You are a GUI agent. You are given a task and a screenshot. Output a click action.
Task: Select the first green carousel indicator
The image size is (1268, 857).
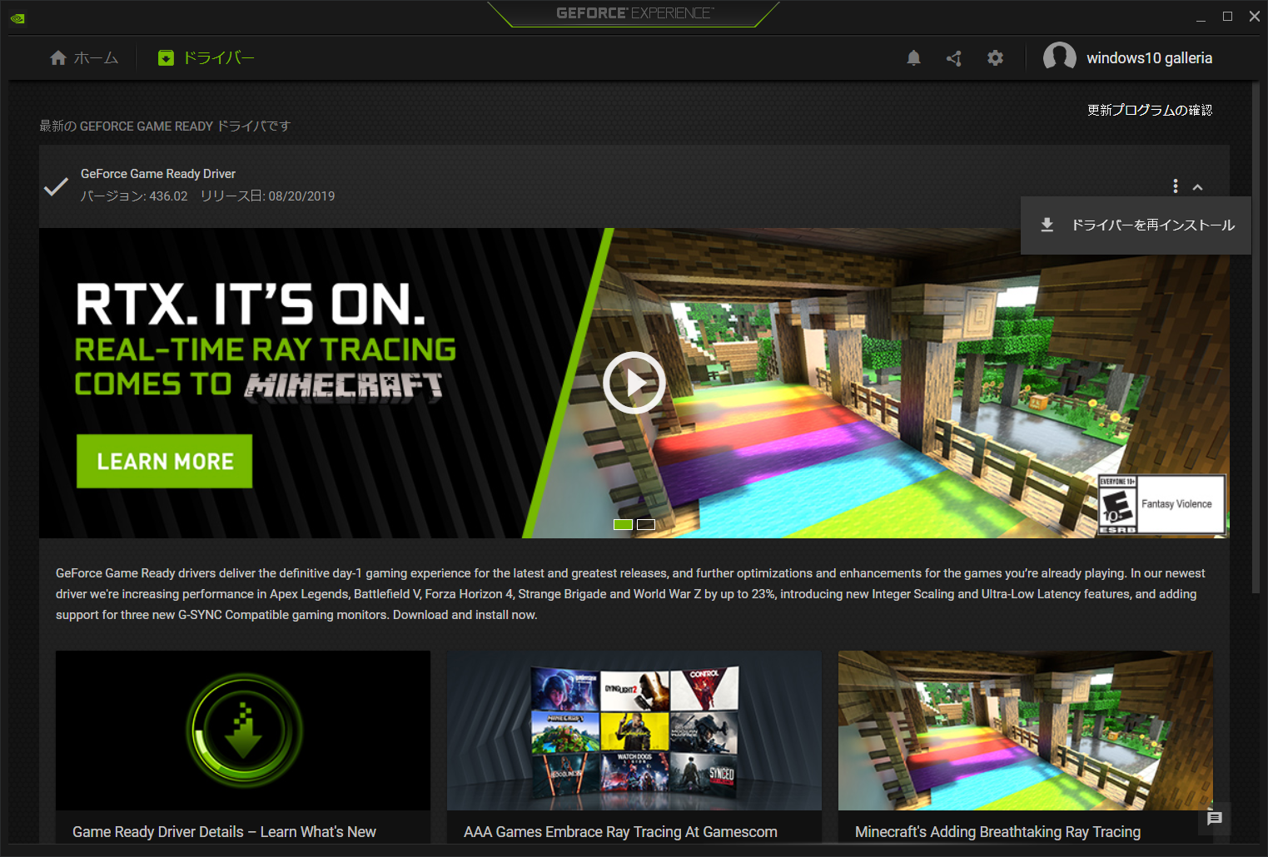[623, 524]
